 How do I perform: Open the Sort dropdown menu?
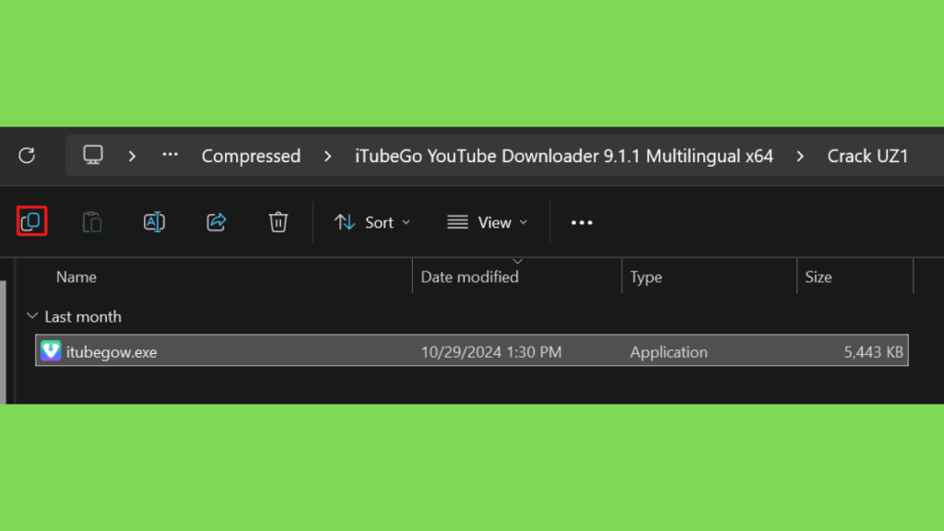tap(372, 223)
